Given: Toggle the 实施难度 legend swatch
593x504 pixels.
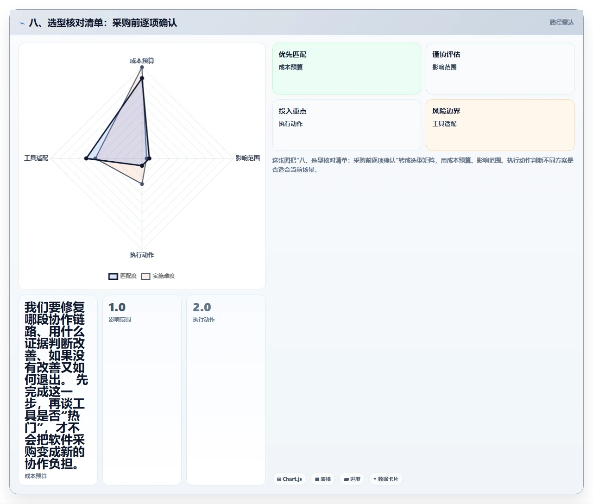Looking at the screenshot, I should tap(146, 277).
